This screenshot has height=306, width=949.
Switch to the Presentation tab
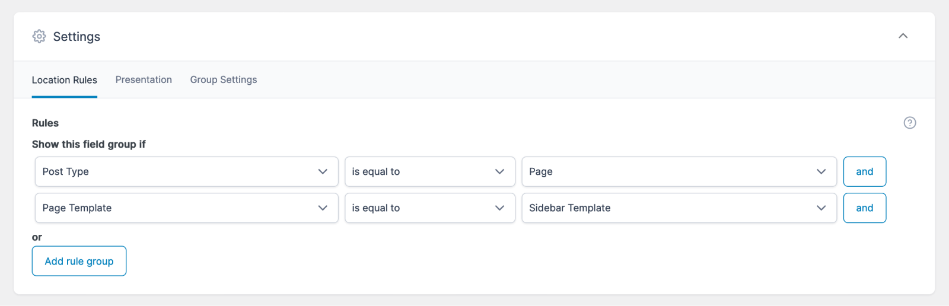144,79
